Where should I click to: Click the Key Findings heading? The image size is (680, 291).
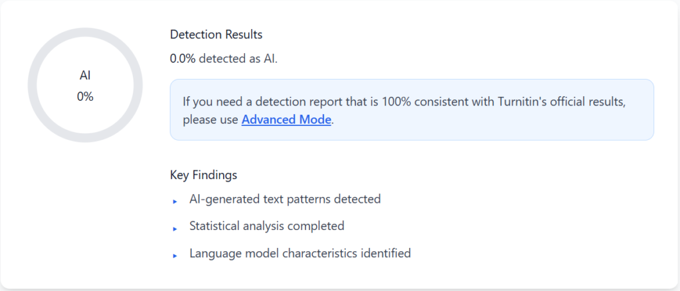(203, 176)
